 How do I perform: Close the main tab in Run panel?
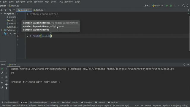(x=18, y=65)
